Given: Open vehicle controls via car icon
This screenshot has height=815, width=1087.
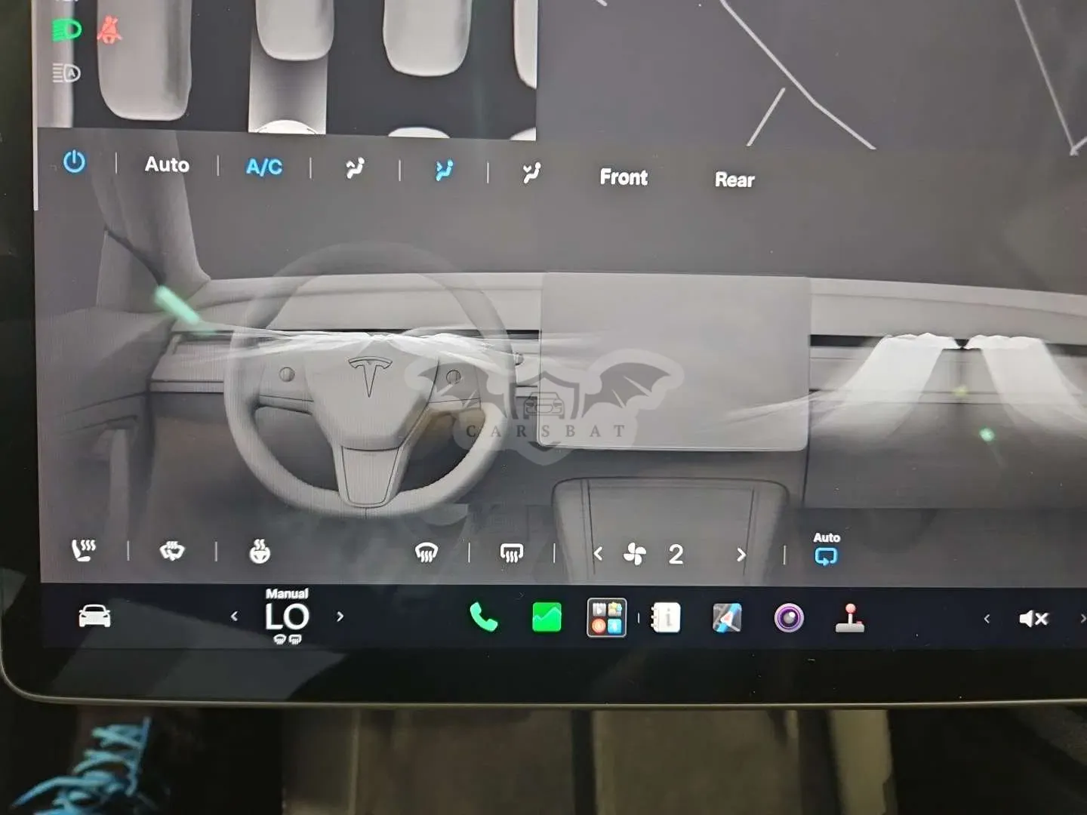Looking at the screenshot, I should click(95, 617).
